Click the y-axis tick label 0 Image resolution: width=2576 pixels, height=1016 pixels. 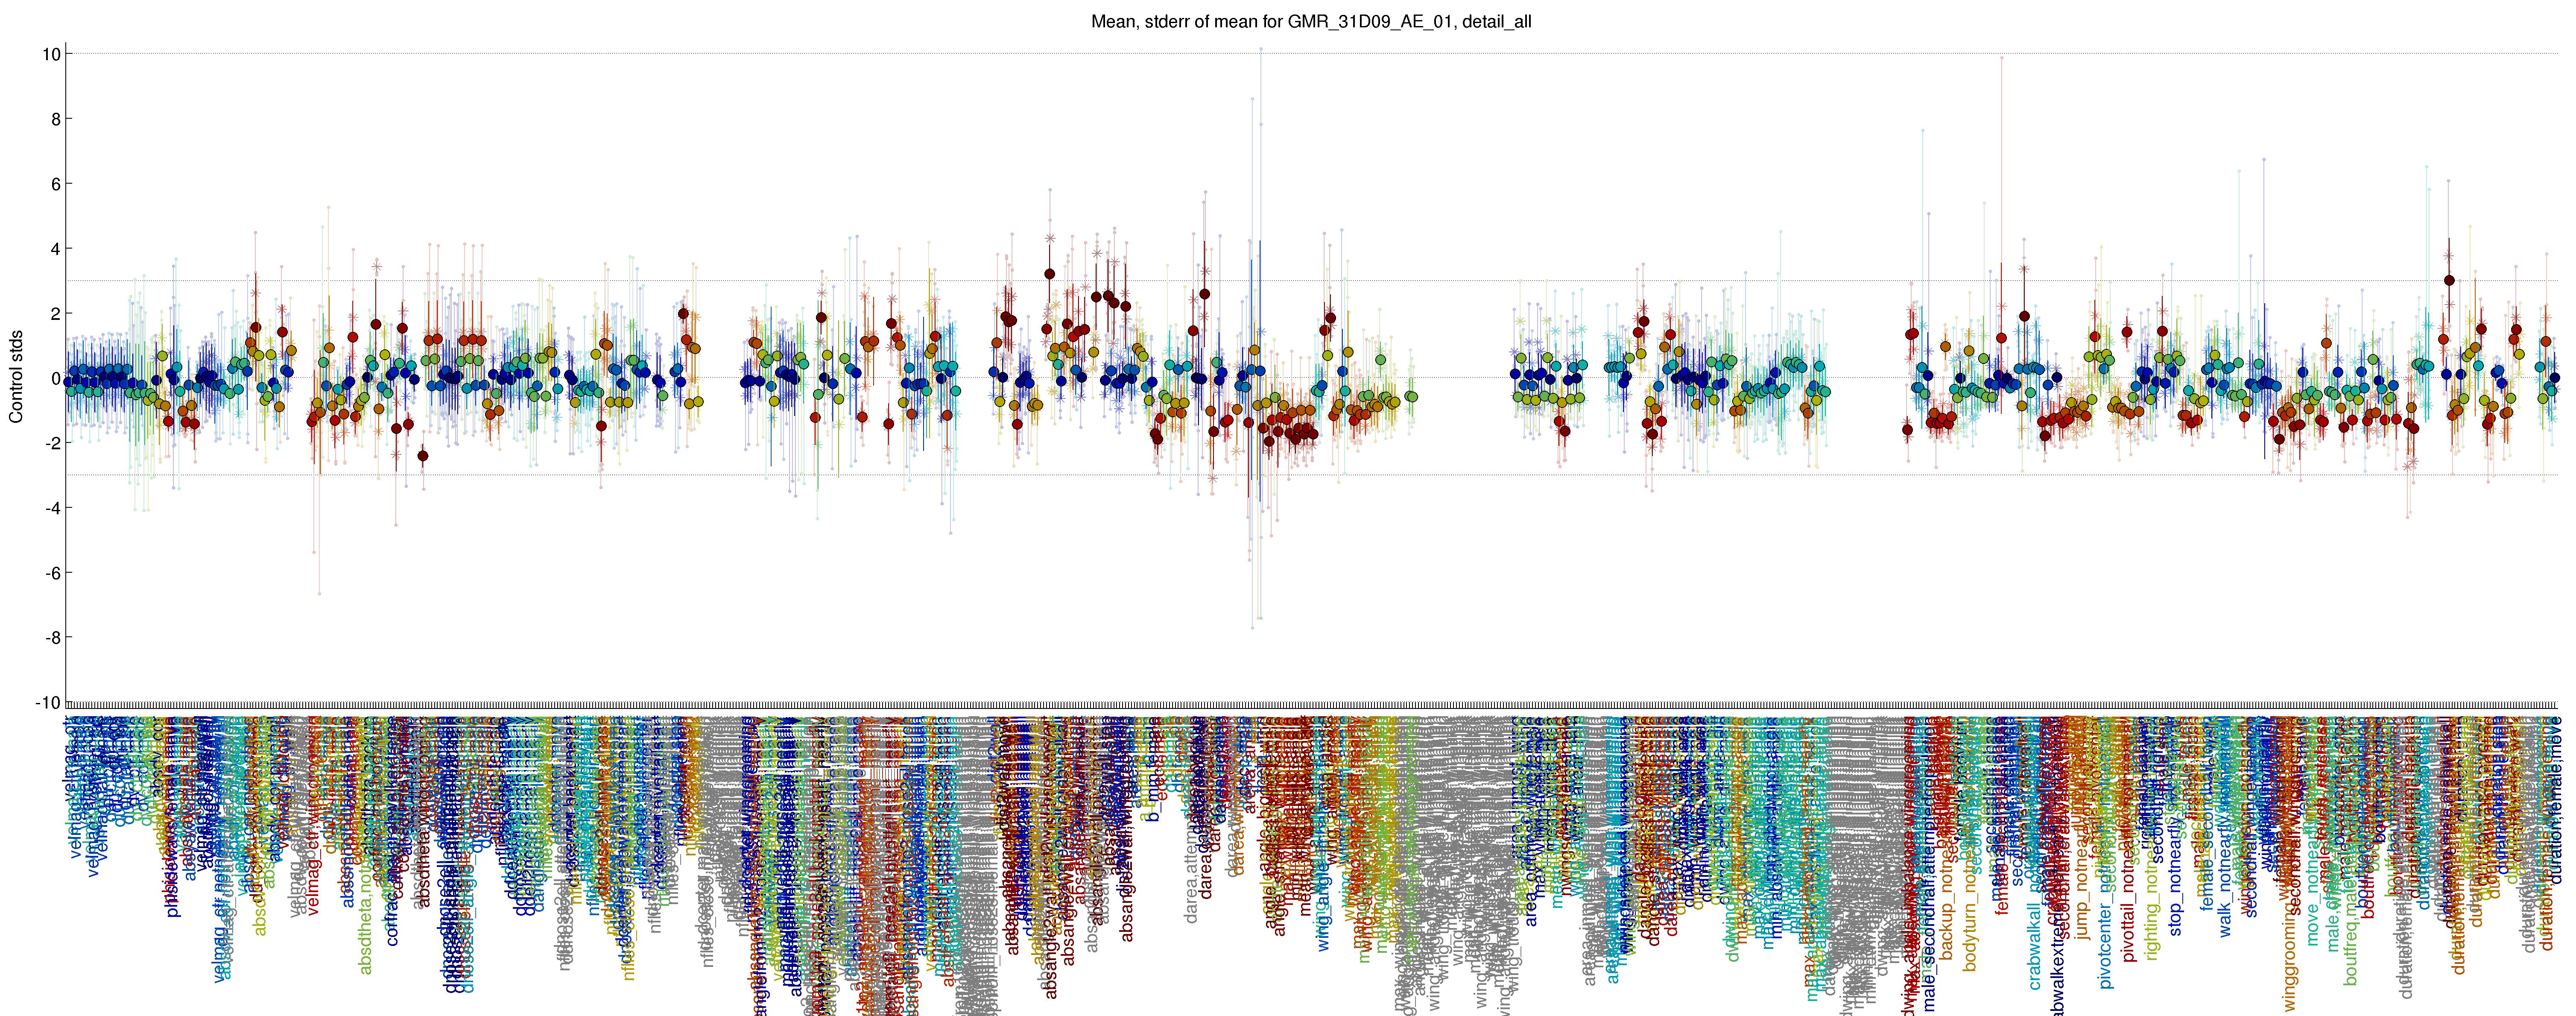56,378
